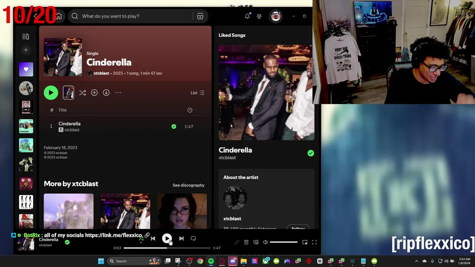
Task: Open the Liked Songs heart playlist in sidebar
Action: point(26,69)
